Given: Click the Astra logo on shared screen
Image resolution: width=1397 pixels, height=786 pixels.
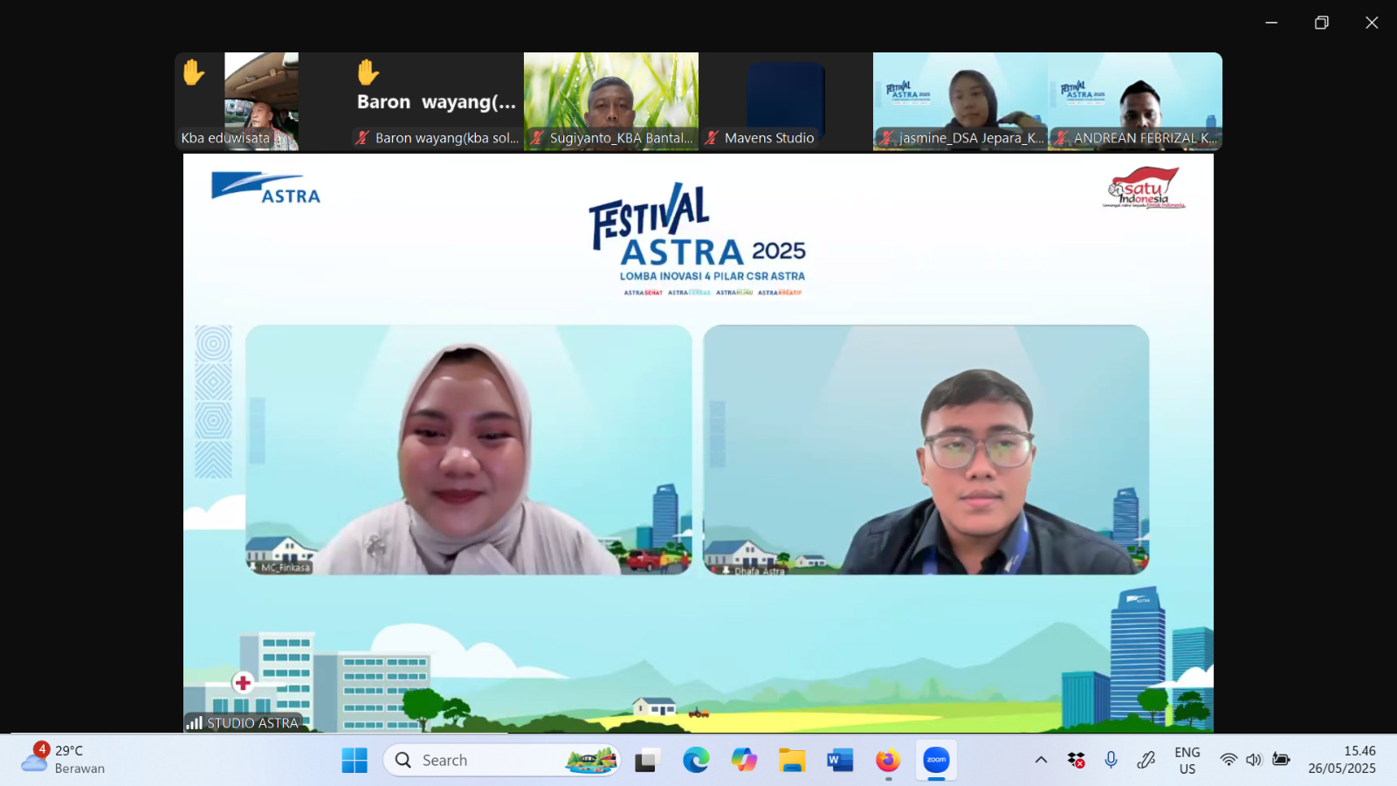Looking at the screenshot, I should pyautogui.click(x=265, y=188).
